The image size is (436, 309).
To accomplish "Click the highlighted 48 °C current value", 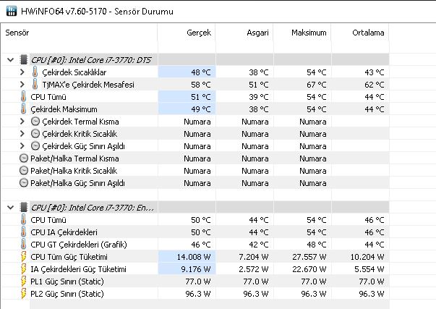I will point(201,72).
